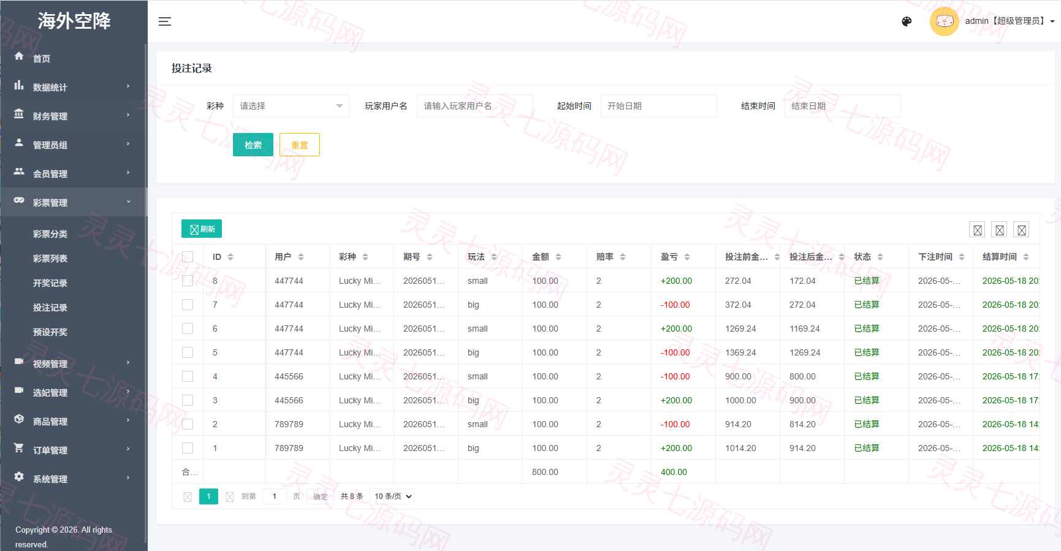Collapse the 彩票管理 sidebar menu
The width and height of the screenshot is (1061, 551).
(x=74, y=202)
